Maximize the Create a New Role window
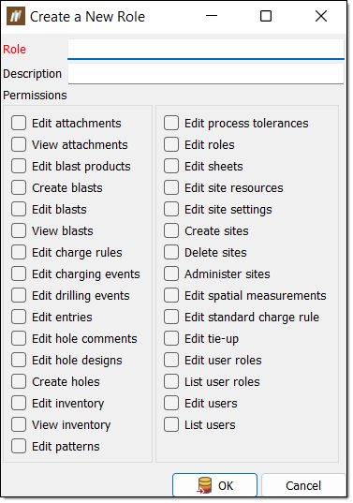The width and height of the screenshot is (353, 503). [x=266, y=16]
